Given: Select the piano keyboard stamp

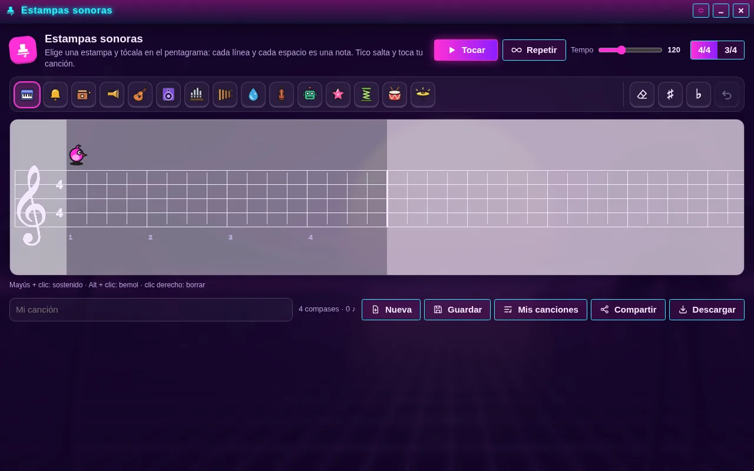Looking at the screenshot, I should [x=27, y=95].
